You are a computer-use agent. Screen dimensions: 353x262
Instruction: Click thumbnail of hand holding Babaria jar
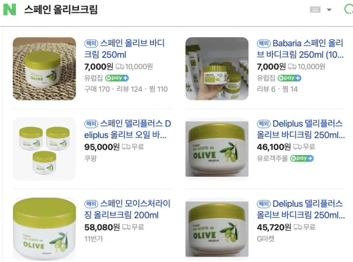217,69
